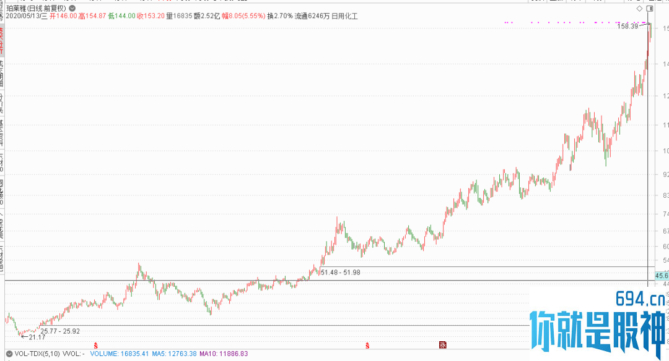Click the turnover amount 额2.52亿
This screenshot has height=361, width=669.
pyautogui.click(x=207, y=16)
